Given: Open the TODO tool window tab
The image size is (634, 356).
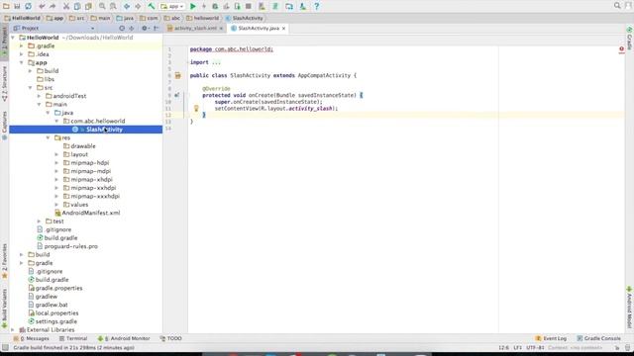Looking at the screenshot, I should 170,338.
